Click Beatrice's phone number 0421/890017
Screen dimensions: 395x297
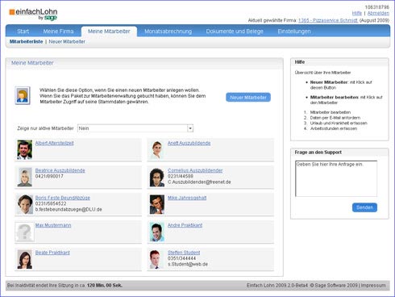49,176
